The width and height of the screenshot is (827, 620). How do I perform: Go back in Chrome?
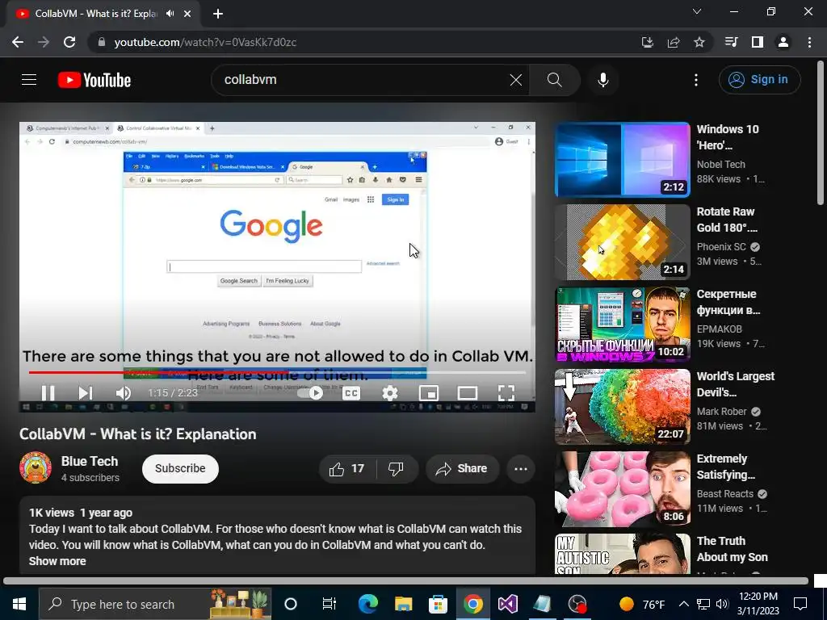(18, 42)
